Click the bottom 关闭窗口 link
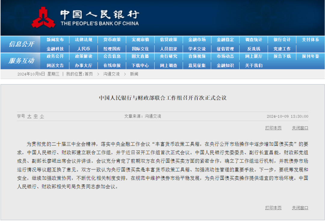Screen dimensions: 325x221 point(300,208)
